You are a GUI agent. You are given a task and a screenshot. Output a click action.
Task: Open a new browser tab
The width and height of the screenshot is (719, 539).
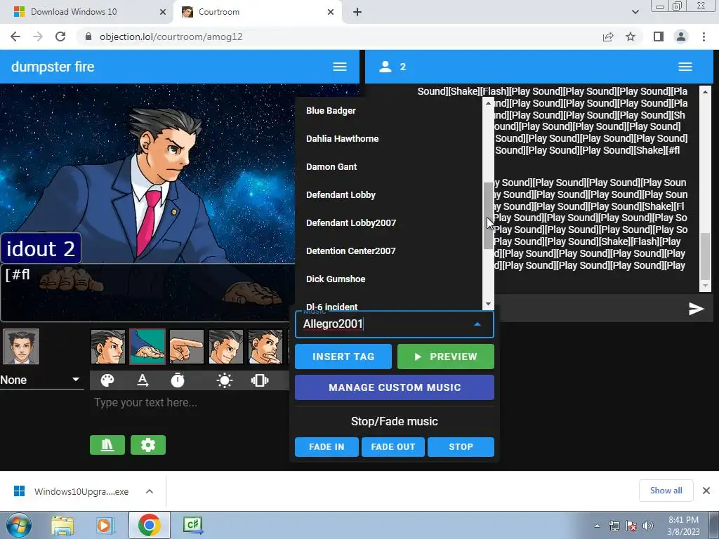[357, 12]
